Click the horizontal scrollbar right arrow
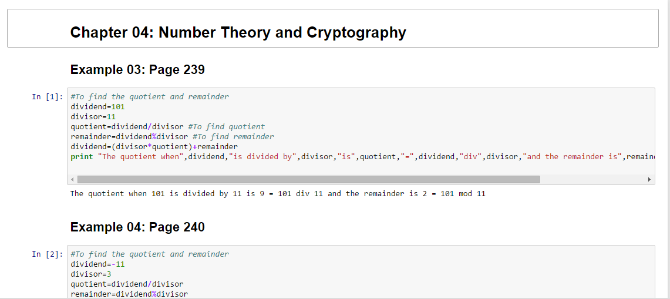This screenshot has height=299, width=670. [x=649, y=179]
